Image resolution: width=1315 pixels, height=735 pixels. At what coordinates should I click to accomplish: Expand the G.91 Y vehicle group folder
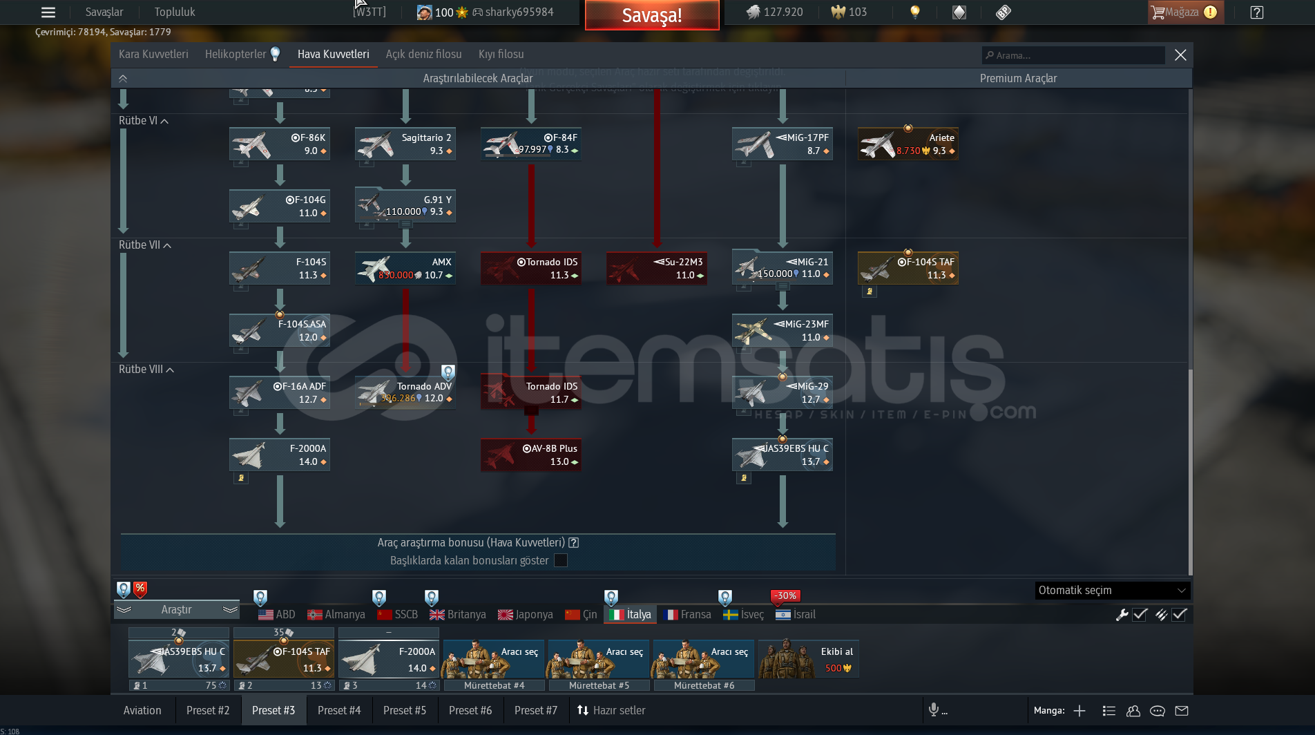pos(406,225)
